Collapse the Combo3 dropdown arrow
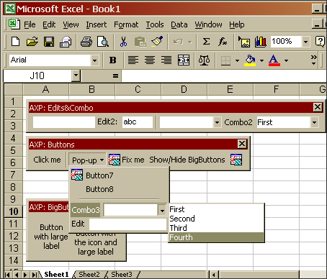 point(162,210)
